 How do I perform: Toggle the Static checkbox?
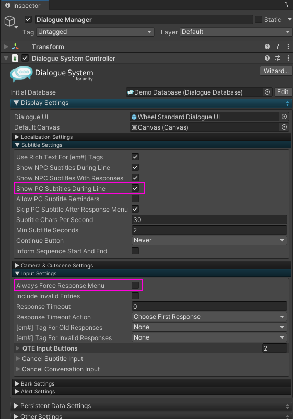[259, 19]
